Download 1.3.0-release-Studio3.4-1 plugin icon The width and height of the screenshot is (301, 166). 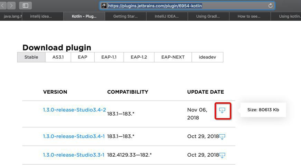pos(222,137)
